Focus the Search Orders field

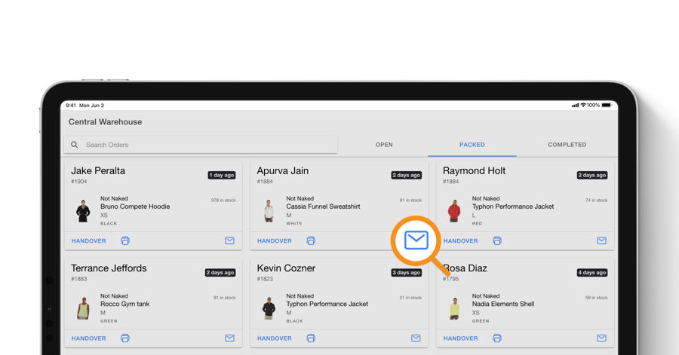coord(204,145)
